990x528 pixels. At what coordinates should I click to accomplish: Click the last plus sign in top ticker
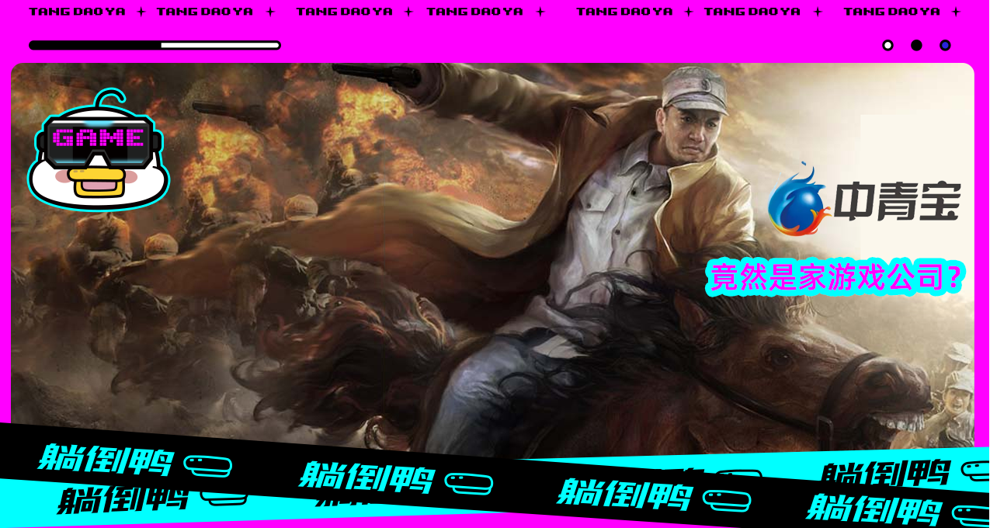(956, 12)
